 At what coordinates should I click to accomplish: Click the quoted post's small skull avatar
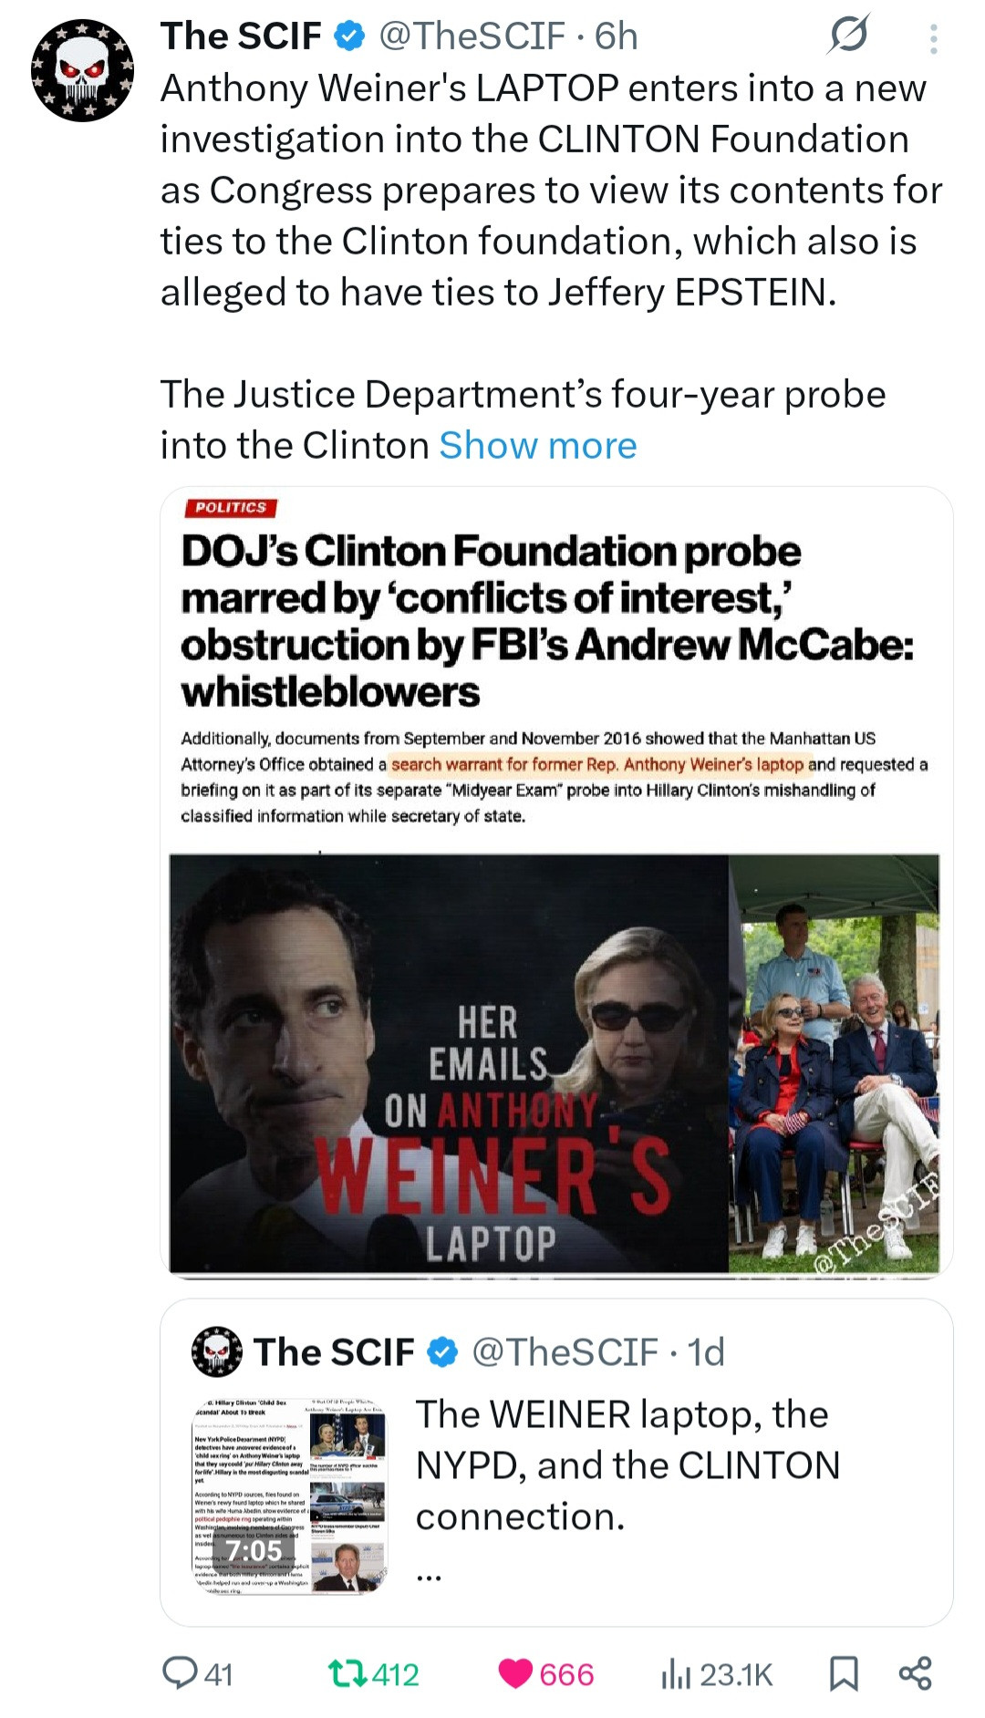point(217,1351)
